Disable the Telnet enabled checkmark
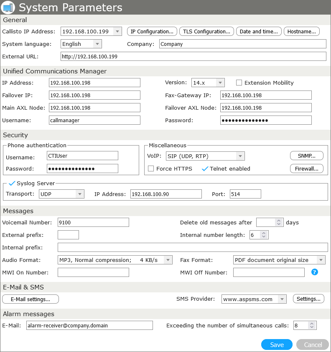 [205, 168]
